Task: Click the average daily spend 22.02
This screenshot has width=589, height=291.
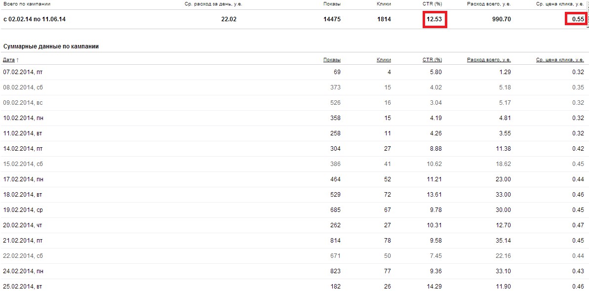Action: coord(229,19)
